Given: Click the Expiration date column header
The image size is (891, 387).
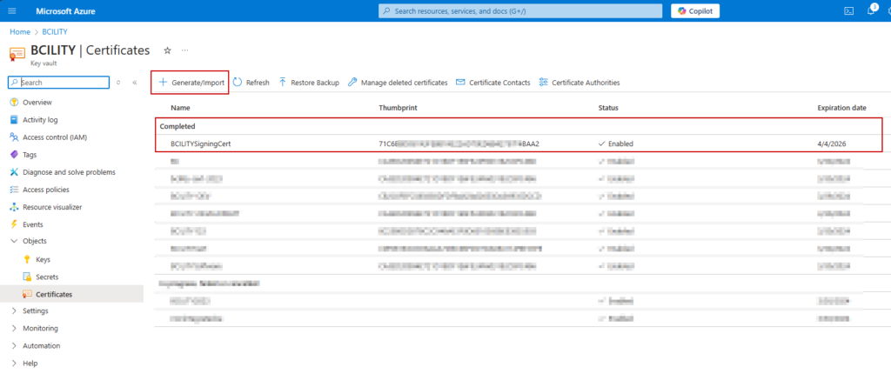Looking at the screenshot, I should [x=841, y=108].
